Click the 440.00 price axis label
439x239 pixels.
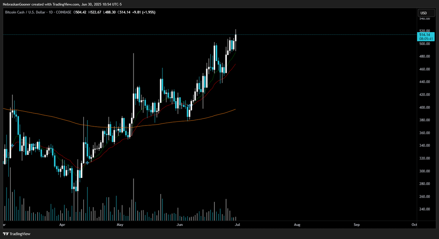[424, 82]
